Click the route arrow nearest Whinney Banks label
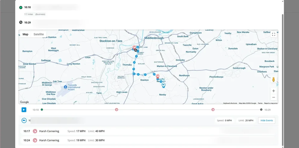Image resolution: width=299 pixels, height=148 pixels. [x=138, y=51]
